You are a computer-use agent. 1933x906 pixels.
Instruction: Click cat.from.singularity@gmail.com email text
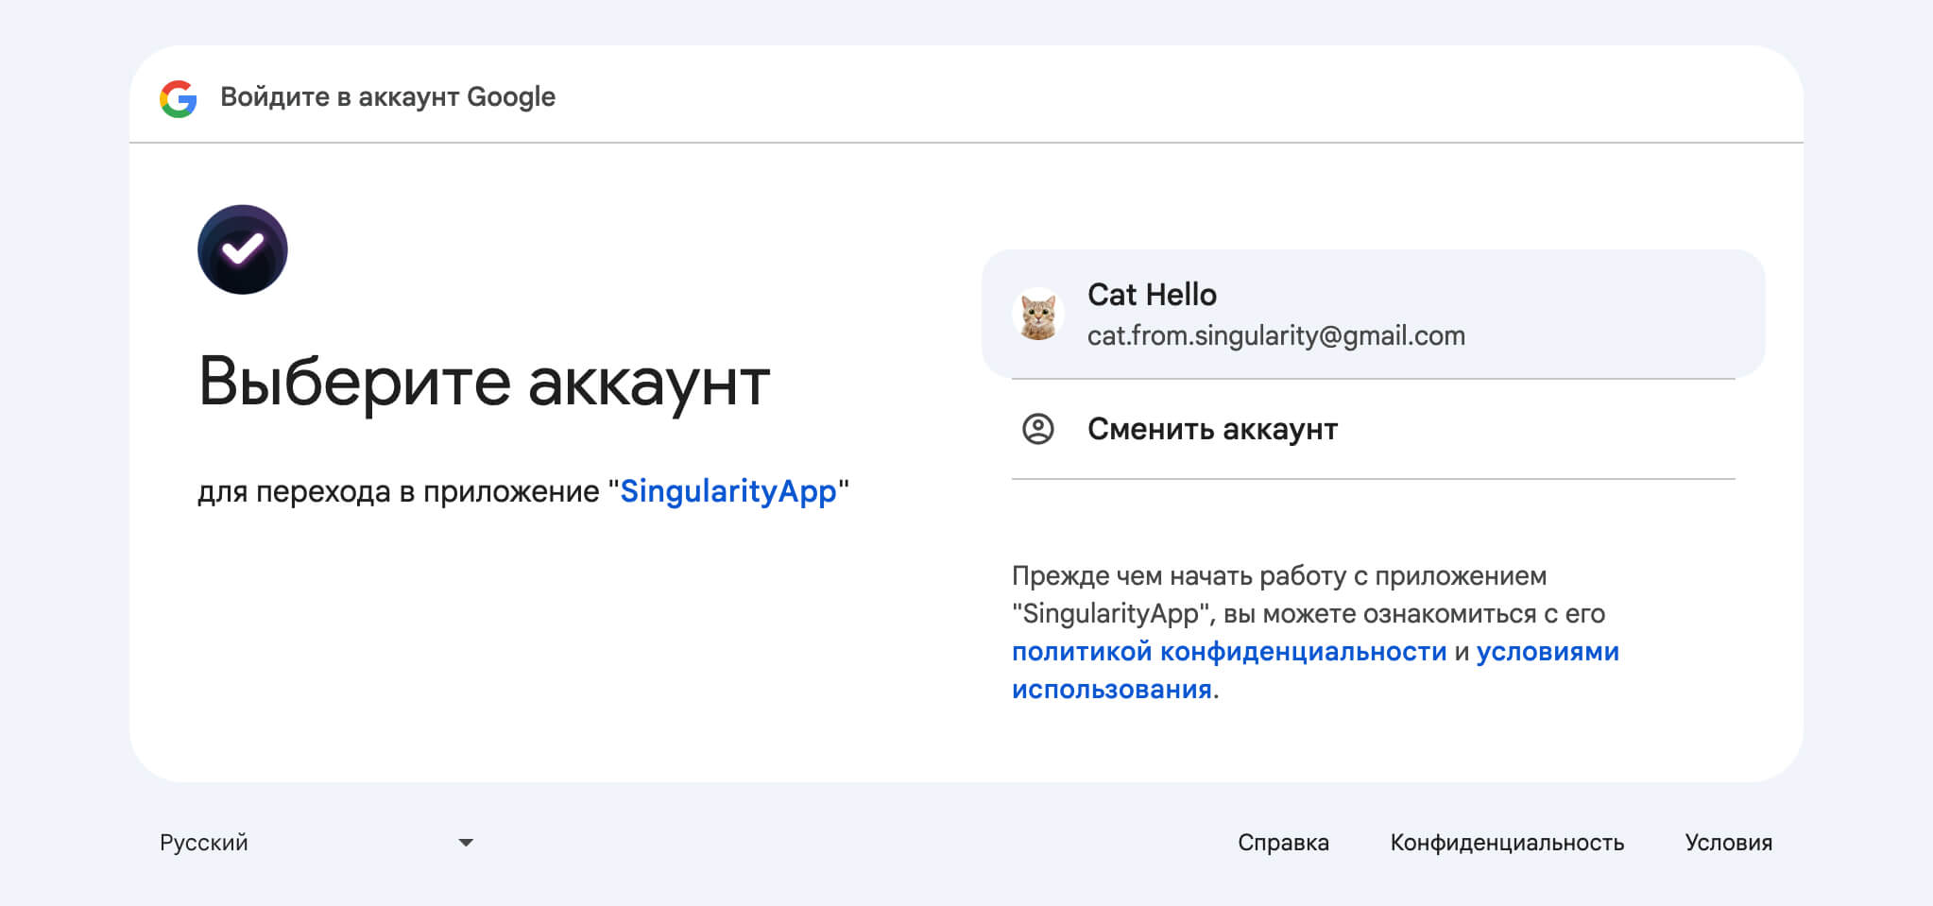point(1276,335)
